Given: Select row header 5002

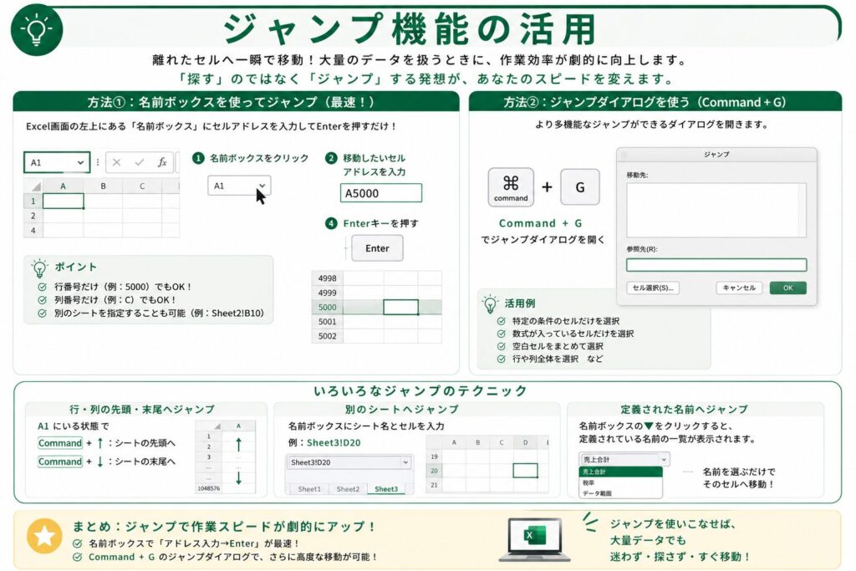Looking at the screenshot, I should pos(327,336).
